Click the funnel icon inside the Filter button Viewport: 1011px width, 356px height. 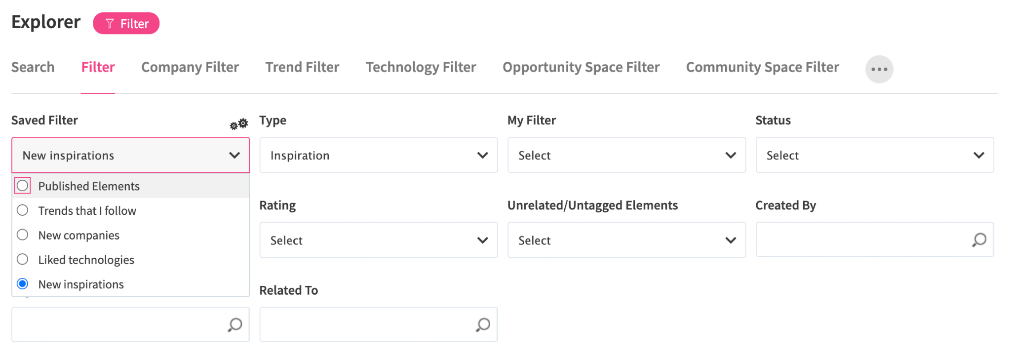click(x=109, y=23)
